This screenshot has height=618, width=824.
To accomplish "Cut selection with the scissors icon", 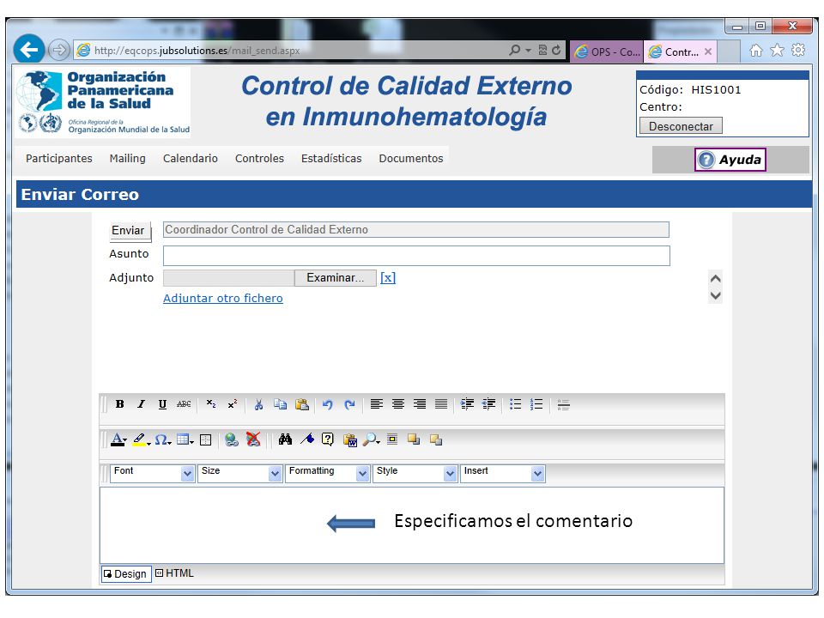I will (x=258, y=404).
